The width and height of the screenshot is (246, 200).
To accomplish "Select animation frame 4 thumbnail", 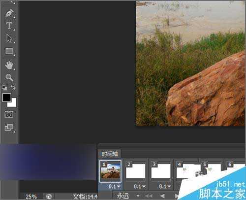I will click(x=186, y=171).
